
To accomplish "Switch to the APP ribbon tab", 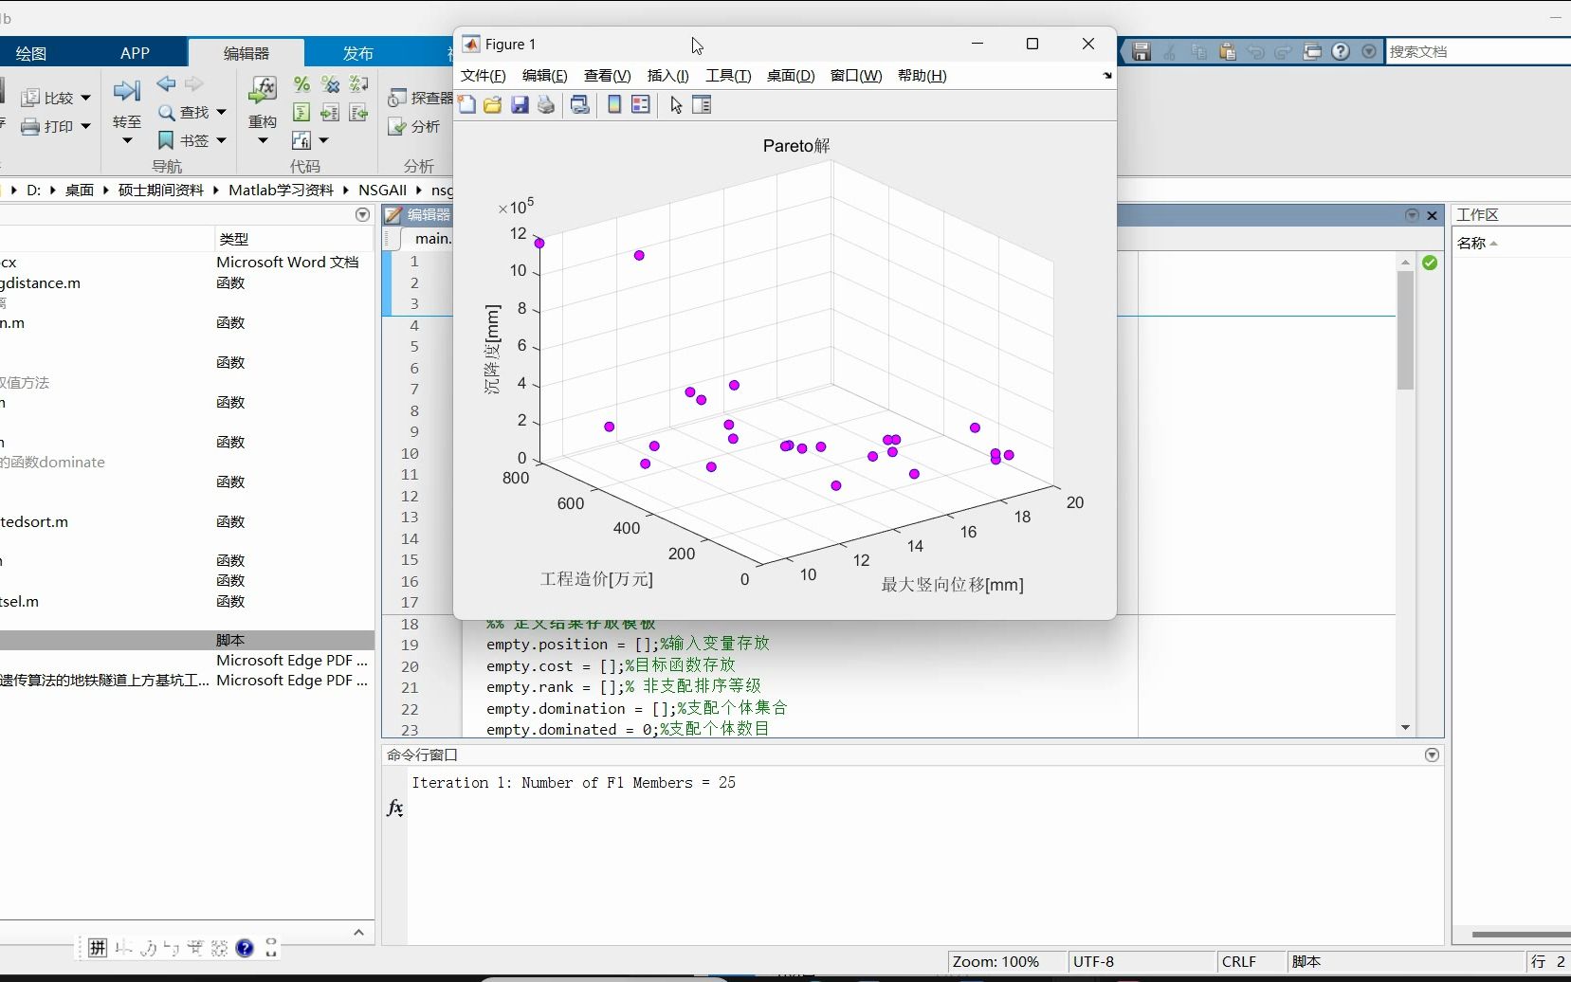I will click(x=136, y=53).
